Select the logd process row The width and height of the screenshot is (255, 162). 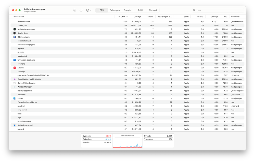[x=127, y=117]
